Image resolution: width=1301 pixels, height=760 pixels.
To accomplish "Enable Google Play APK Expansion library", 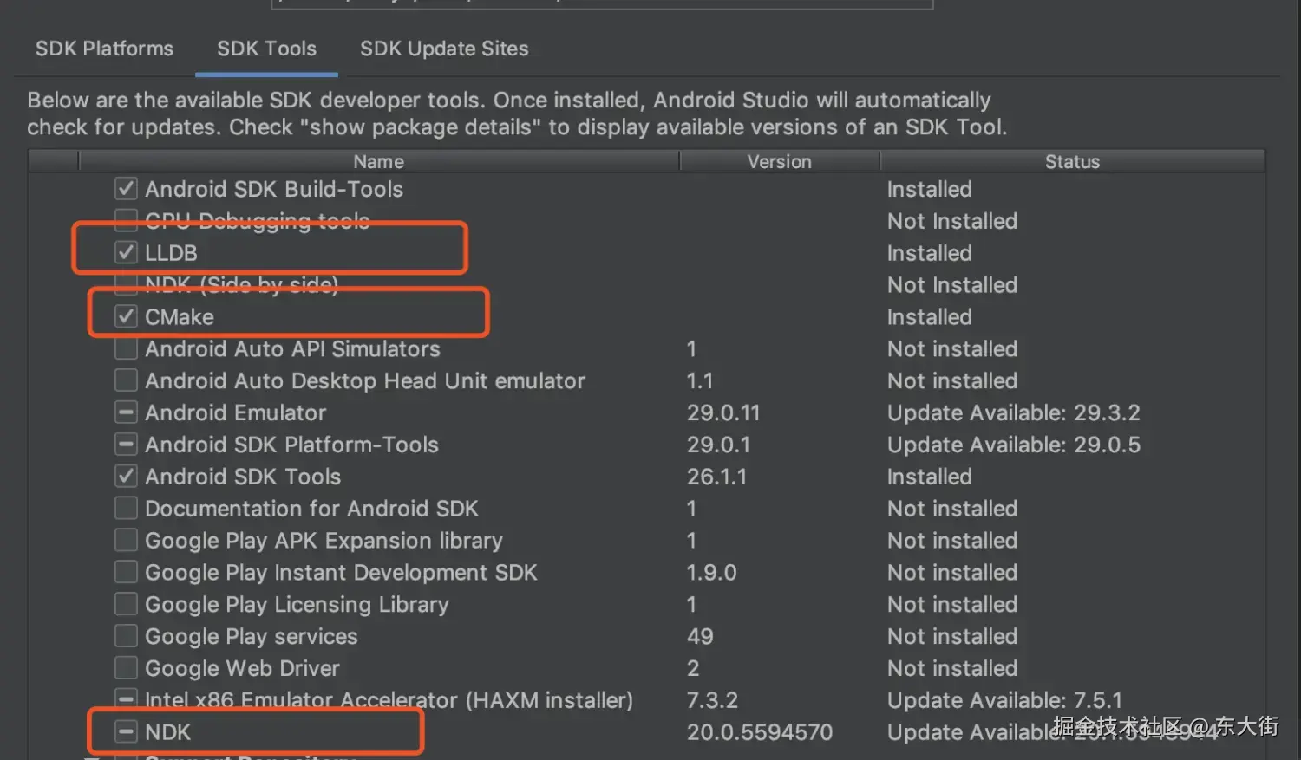I will [x=127, y=541].
